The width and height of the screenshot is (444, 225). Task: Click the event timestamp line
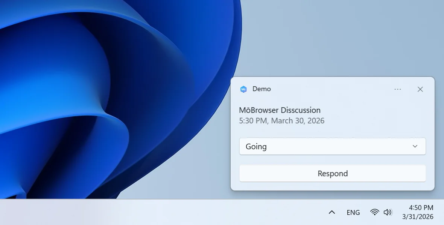[x=282, y=120]
